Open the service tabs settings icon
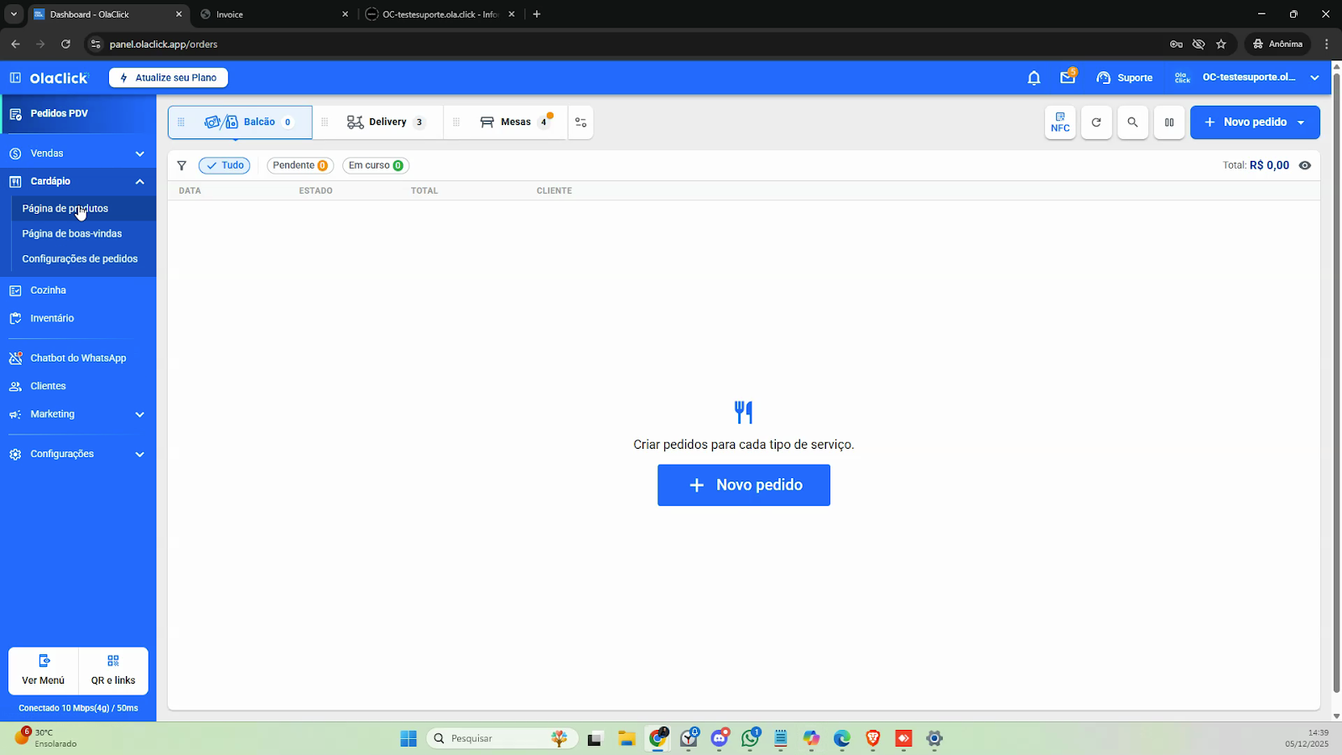The width and height of the screenshot is (1342, 755). pyautogui.click(x=580, y=122)
